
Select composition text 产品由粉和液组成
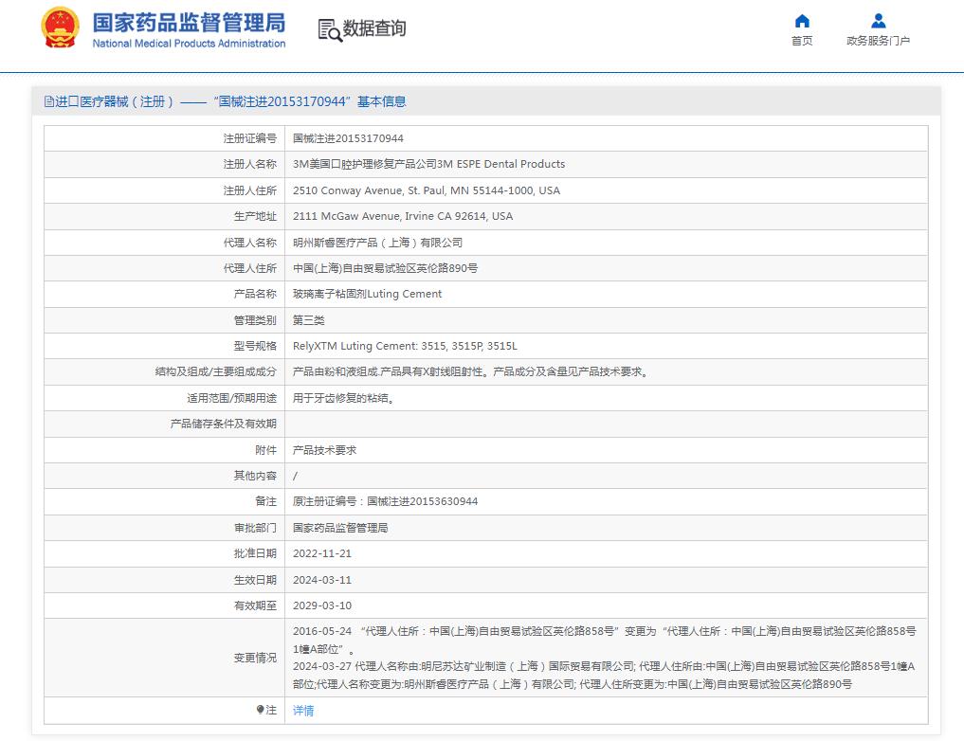pyautogui.click(x=471, y=371)
